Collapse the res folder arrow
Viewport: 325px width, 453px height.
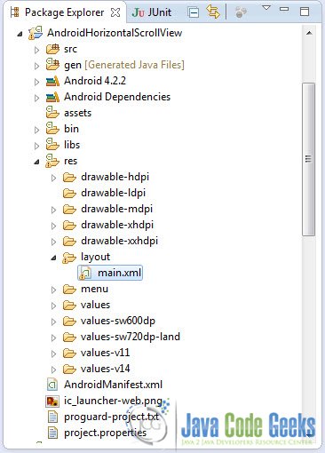tap(36, 162)
